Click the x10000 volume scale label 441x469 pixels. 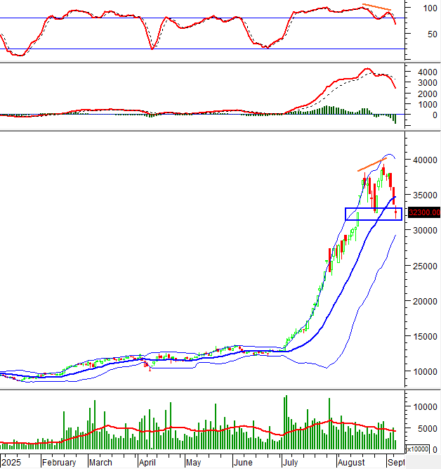pos(418,449)
